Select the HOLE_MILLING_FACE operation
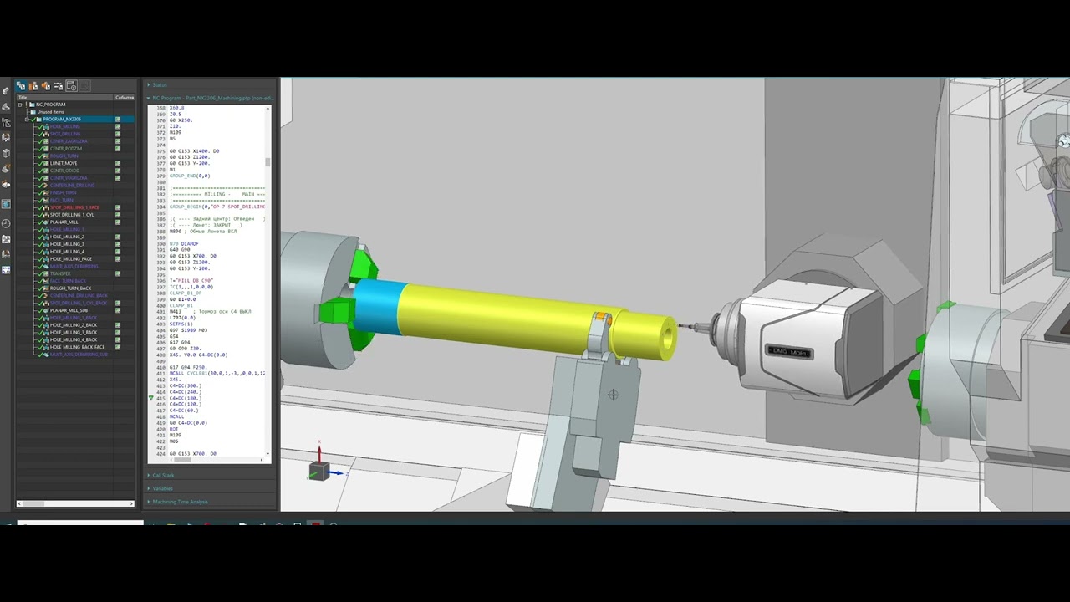Screen dimensions: 1070x602 click(71, 259)
